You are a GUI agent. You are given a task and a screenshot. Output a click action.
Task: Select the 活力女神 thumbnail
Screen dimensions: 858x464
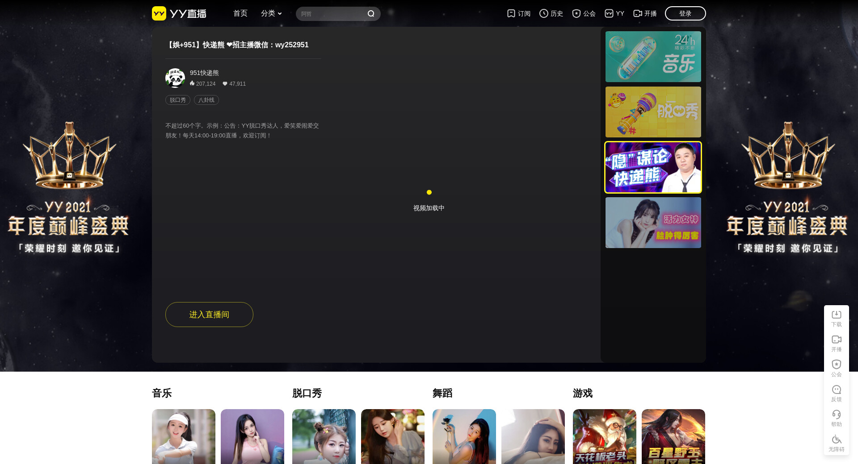point(653,223)
